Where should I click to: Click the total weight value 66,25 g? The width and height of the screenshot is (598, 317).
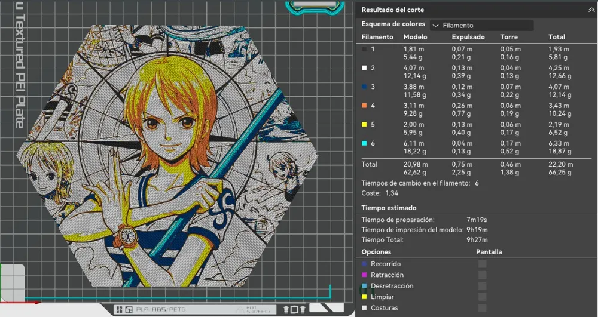tap(560, 173)
